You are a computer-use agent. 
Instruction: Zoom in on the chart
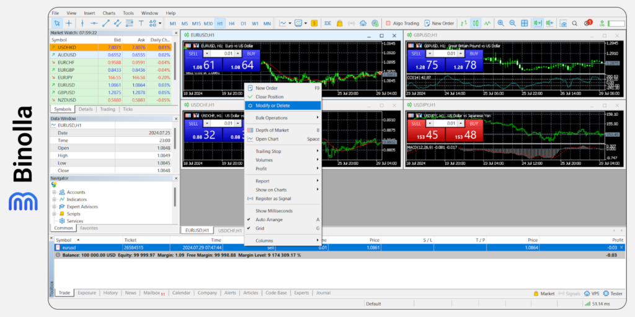pos(501,23)
